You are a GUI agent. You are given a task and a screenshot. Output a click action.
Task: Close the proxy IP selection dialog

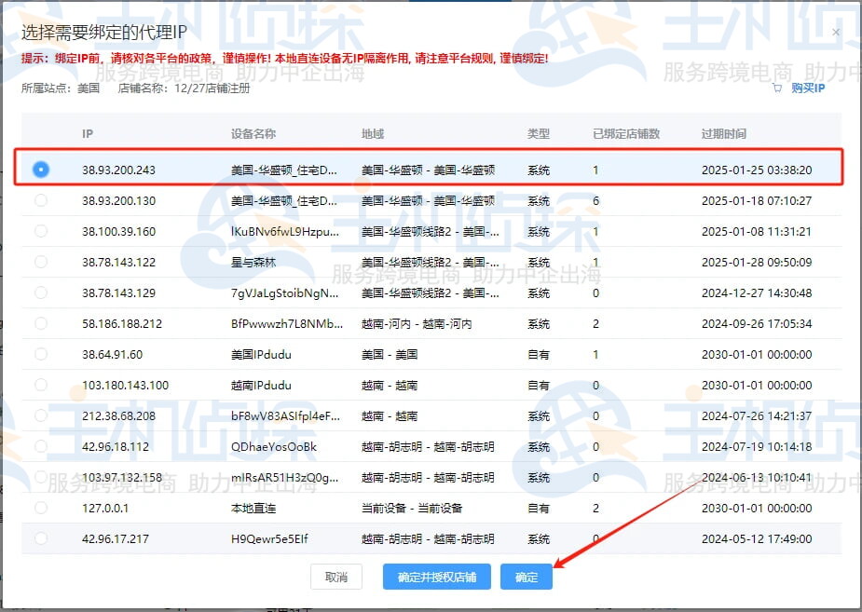pyautogui.click(x=836, y=31)
